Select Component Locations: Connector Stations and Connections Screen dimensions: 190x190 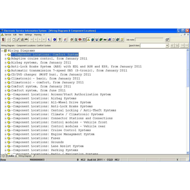(62, 118)
